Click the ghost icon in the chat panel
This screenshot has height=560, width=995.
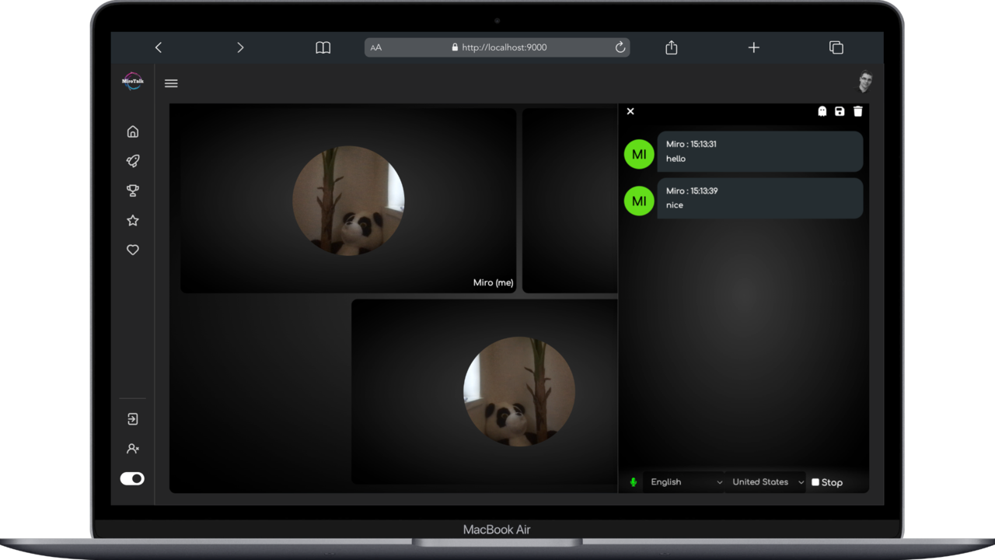point(822,111)
